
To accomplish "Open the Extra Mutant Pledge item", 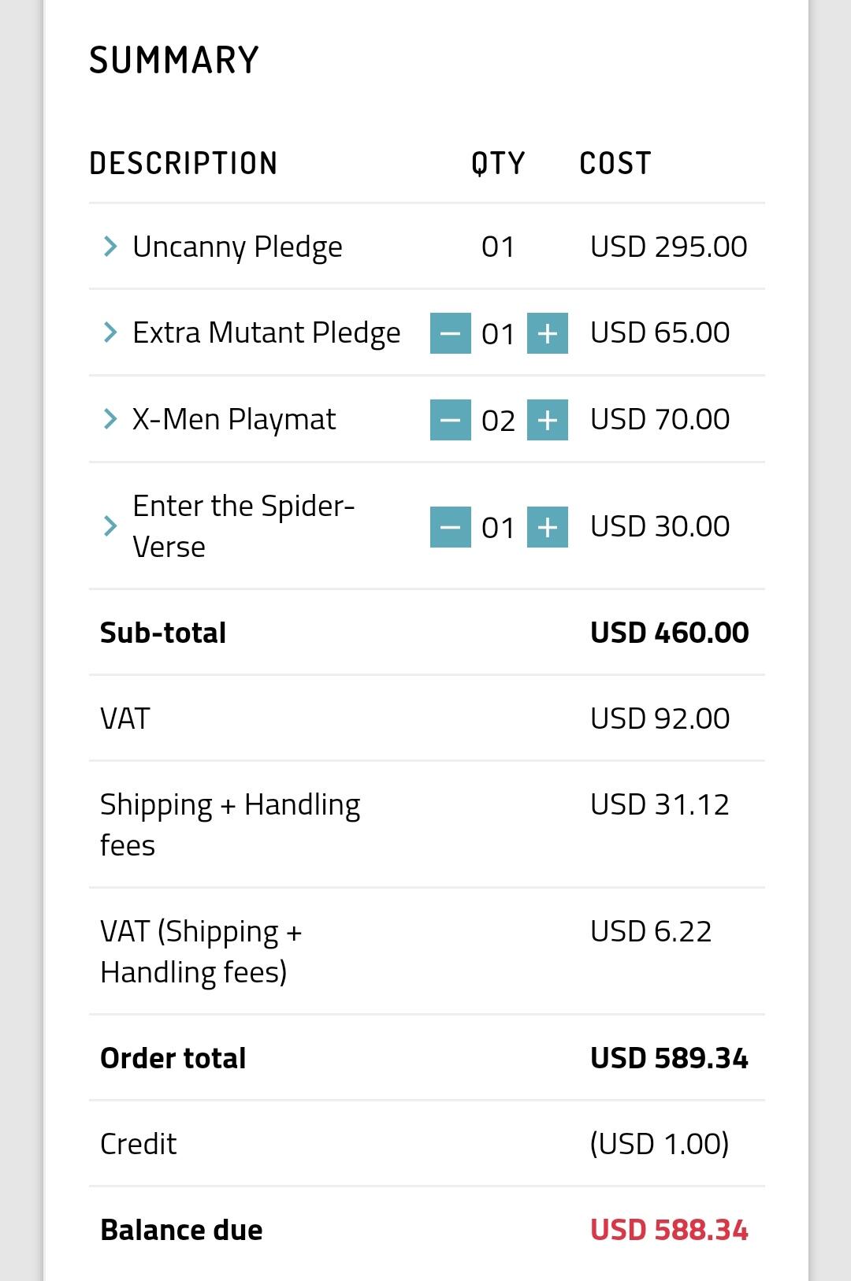I will tap(266, 333).
